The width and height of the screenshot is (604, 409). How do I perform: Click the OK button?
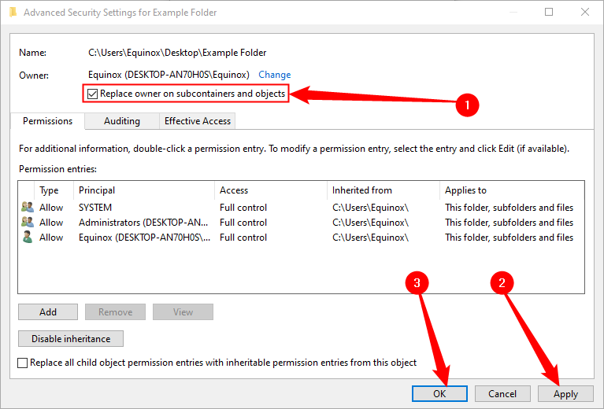(x=439, y=393)
